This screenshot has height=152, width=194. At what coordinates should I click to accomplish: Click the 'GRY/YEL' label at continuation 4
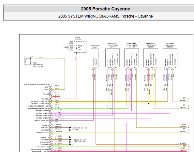pyautogui.click(x=183, y=107)
